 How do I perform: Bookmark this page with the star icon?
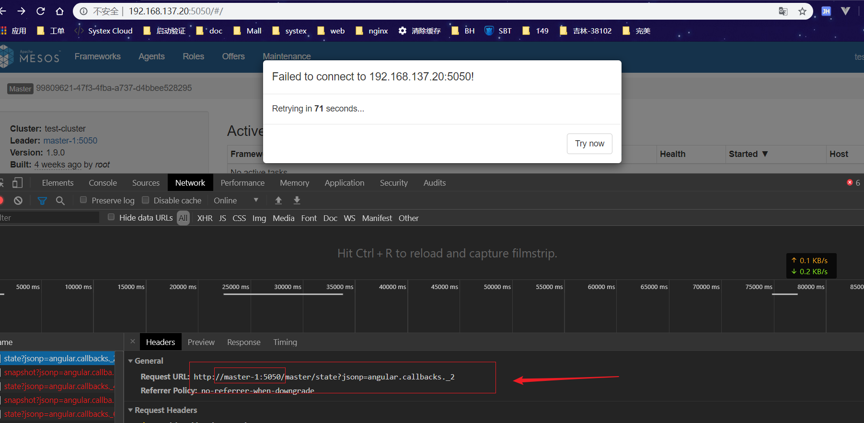802,11
